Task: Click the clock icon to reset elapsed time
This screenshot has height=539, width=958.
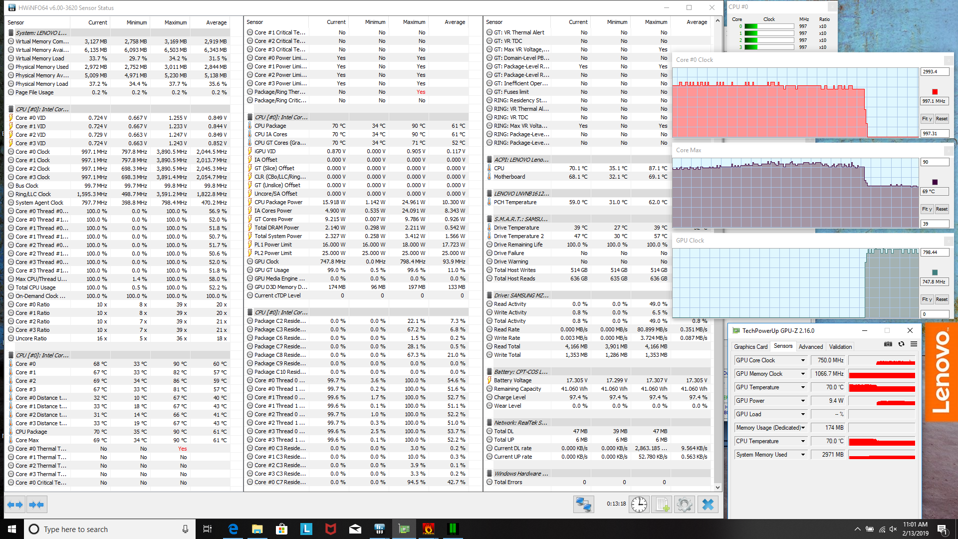Action: pyautogui.click(x=639, y=505)
